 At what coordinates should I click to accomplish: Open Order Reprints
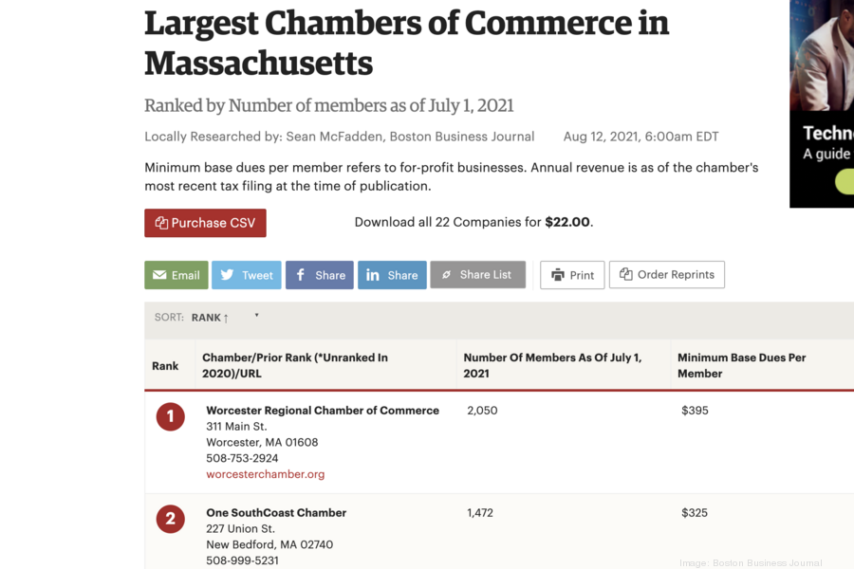coord(666,275)
